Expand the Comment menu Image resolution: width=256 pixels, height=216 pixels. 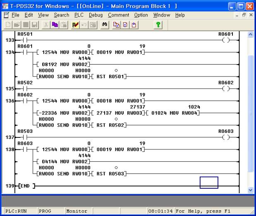(119, 15)
